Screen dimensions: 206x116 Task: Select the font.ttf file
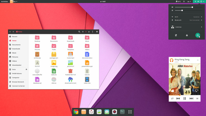(37, 63)
